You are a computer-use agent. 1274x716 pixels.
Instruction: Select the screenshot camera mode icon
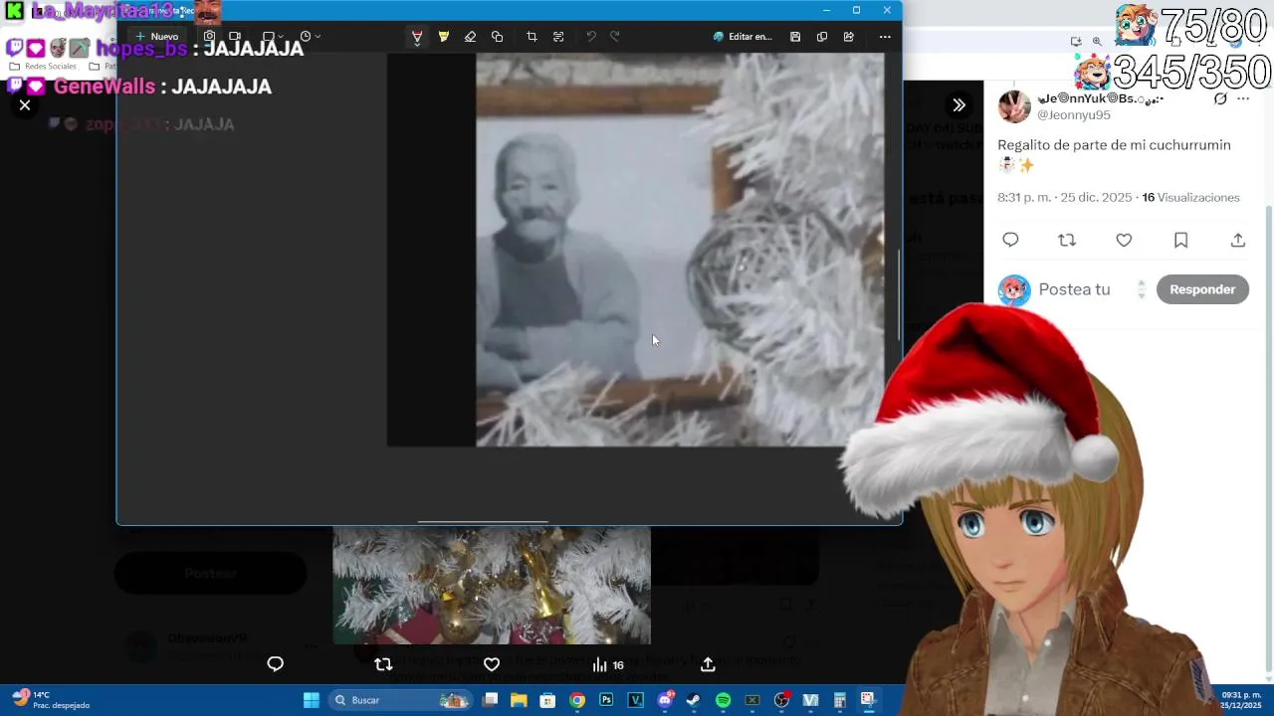pos(209,37)
